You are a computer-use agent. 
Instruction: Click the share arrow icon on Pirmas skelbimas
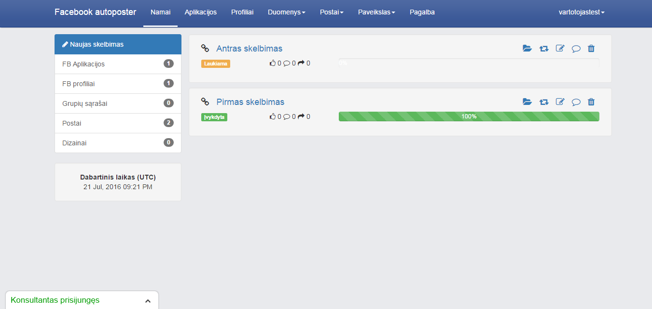click(301, 116)
